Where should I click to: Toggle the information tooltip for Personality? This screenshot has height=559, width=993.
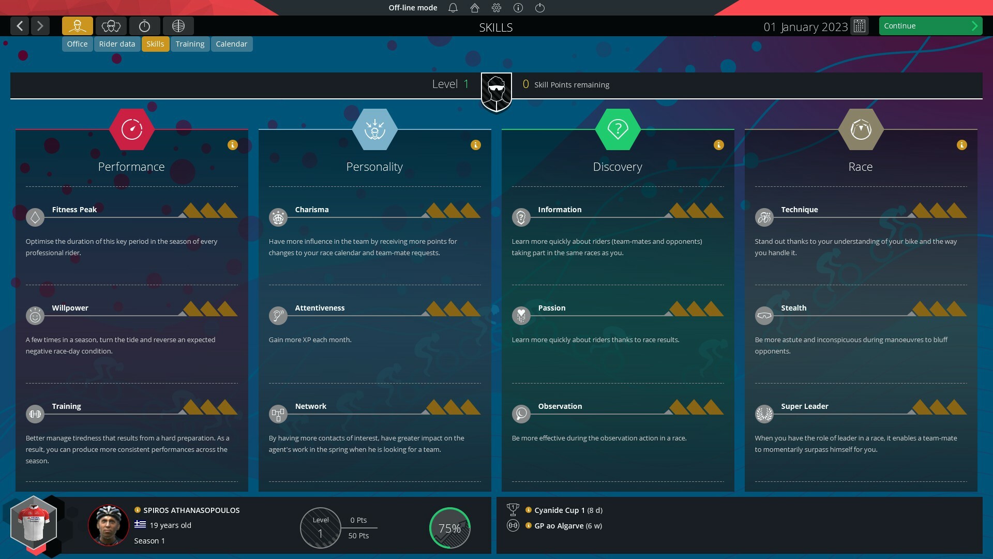click(475, 145)
